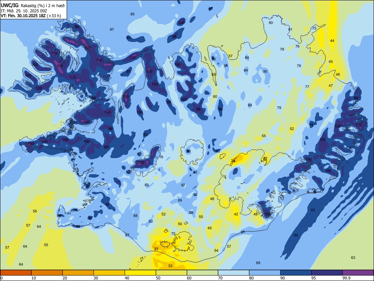Click the title 'UWC/IG: Rakastig (%) í 2 m hæð'

(x=33, y=6)
